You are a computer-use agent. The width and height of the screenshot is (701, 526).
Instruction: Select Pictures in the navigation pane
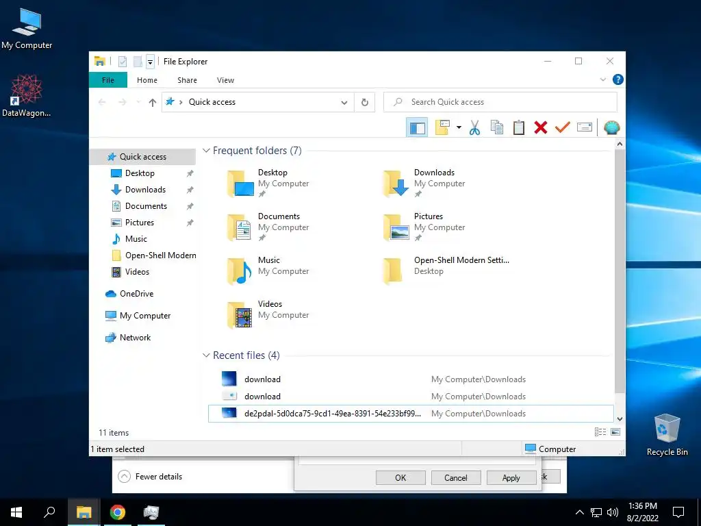point(140,223)
